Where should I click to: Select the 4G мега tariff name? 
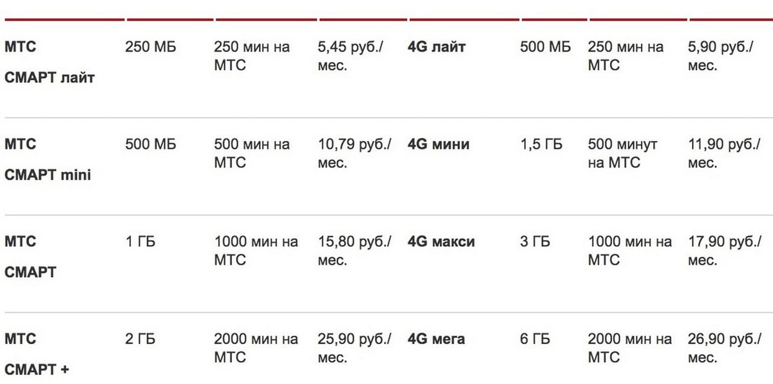[436, 339]
